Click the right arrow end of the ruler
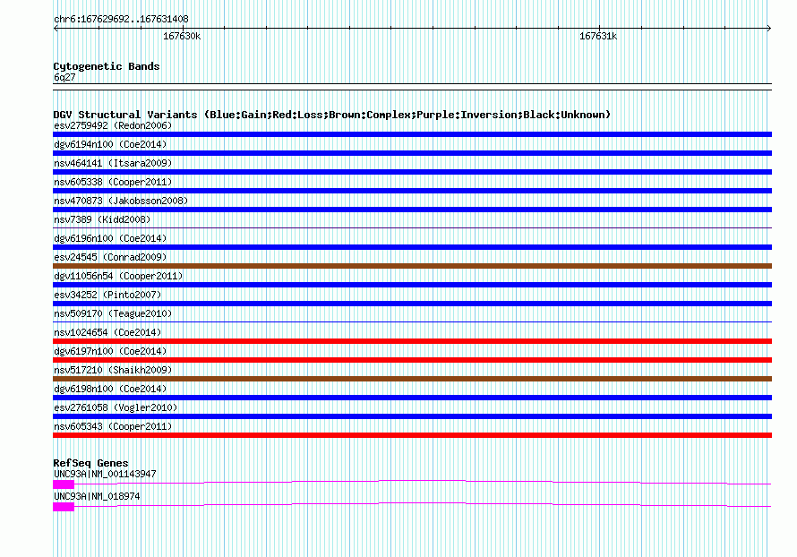This screenshot has height=557, width=797. [x=769, y=29]
